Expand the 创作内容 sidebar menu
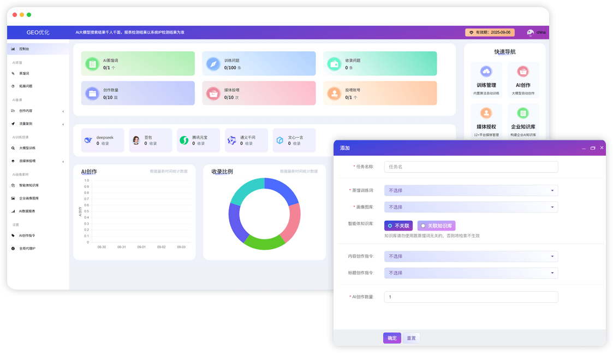613x353 pixels. pos(38,111)
